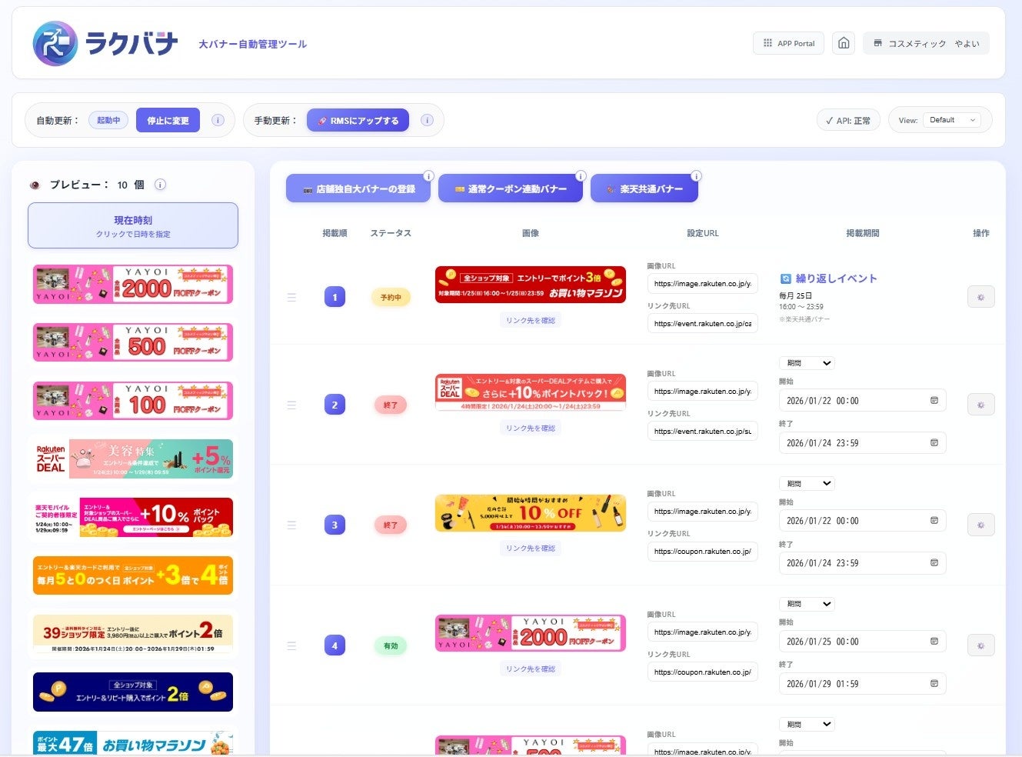1022x757 pixels.
Task: Click info badge on 楽天共通バナー
Action: point(696,176)
